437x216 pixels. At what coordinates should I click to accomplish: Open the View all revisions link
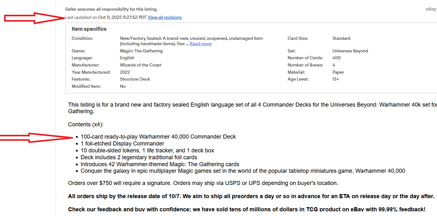tap(164, 18)
